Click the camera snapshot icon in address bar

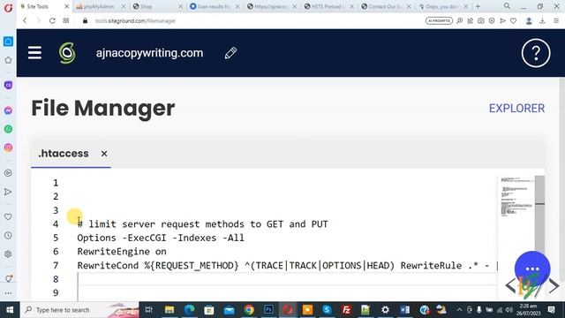[x=481, y=21]
